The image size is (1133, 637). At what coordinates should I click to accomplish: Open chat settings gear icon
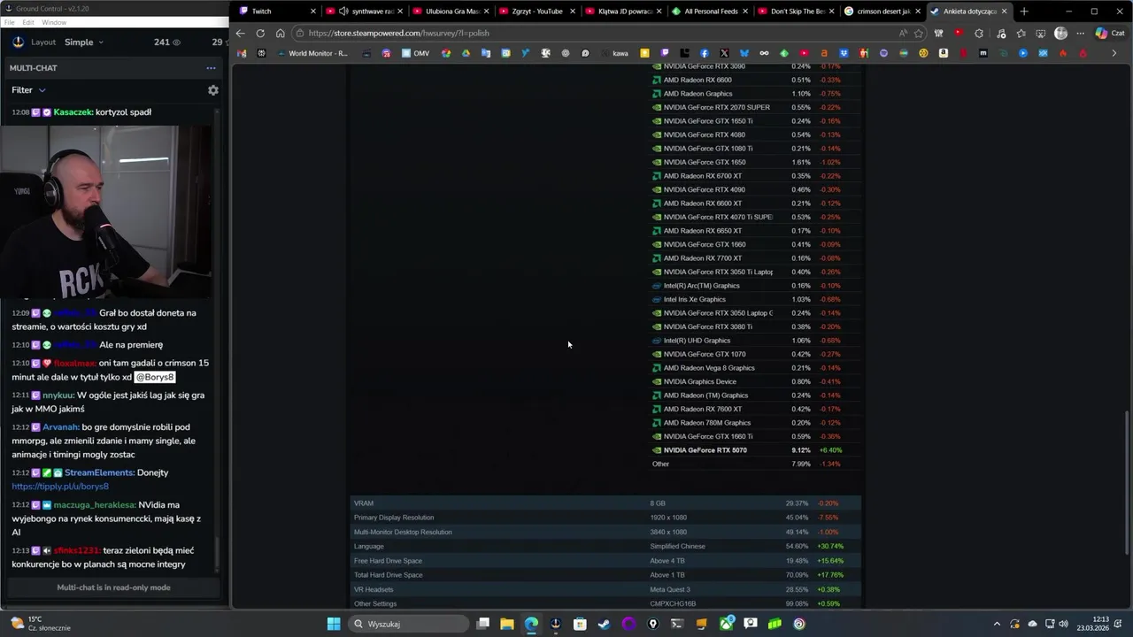[x=212, y=90]
